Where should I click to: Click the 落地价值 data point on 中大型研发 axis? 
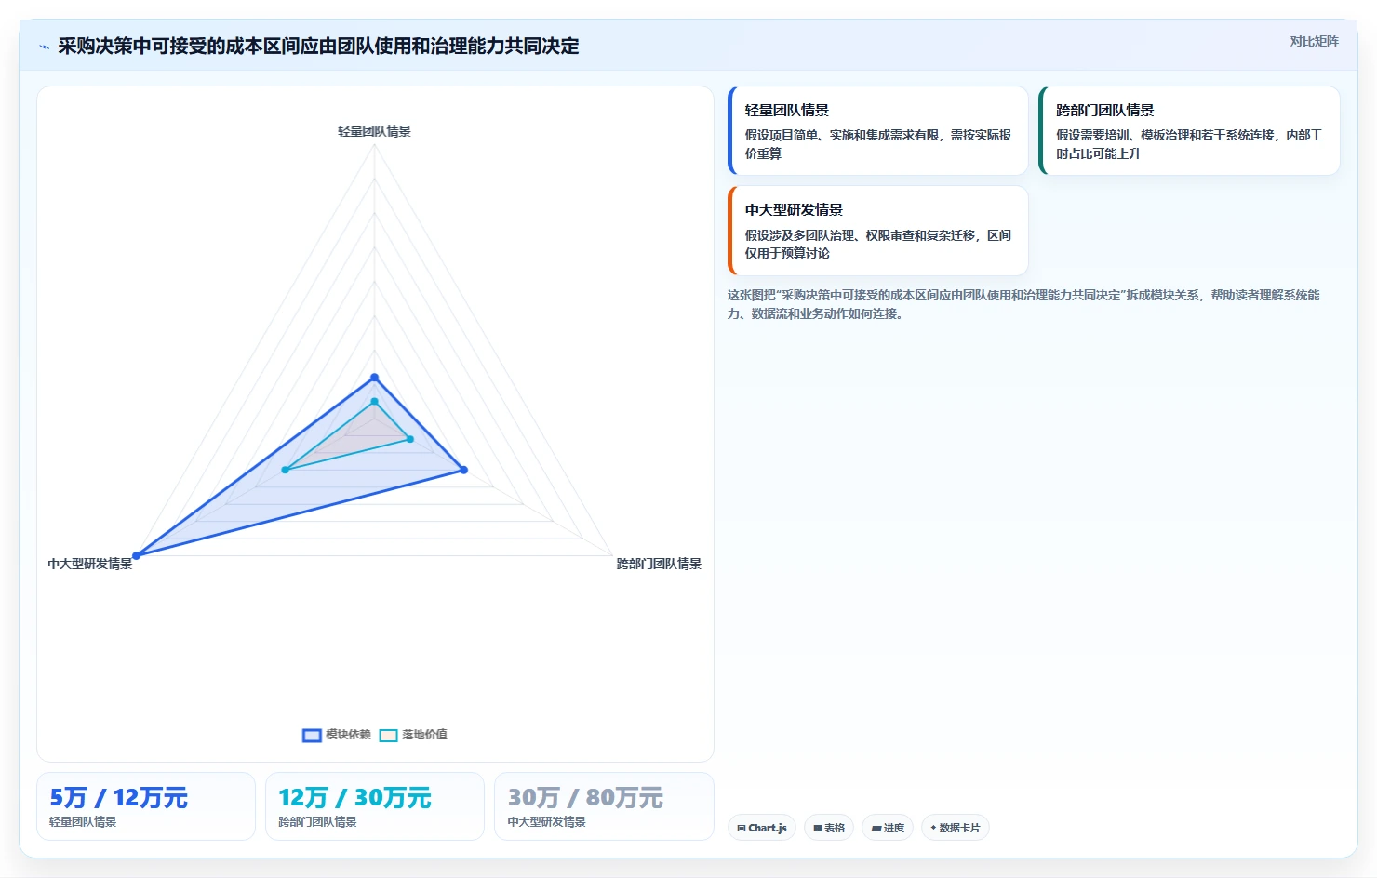[285, 470]
